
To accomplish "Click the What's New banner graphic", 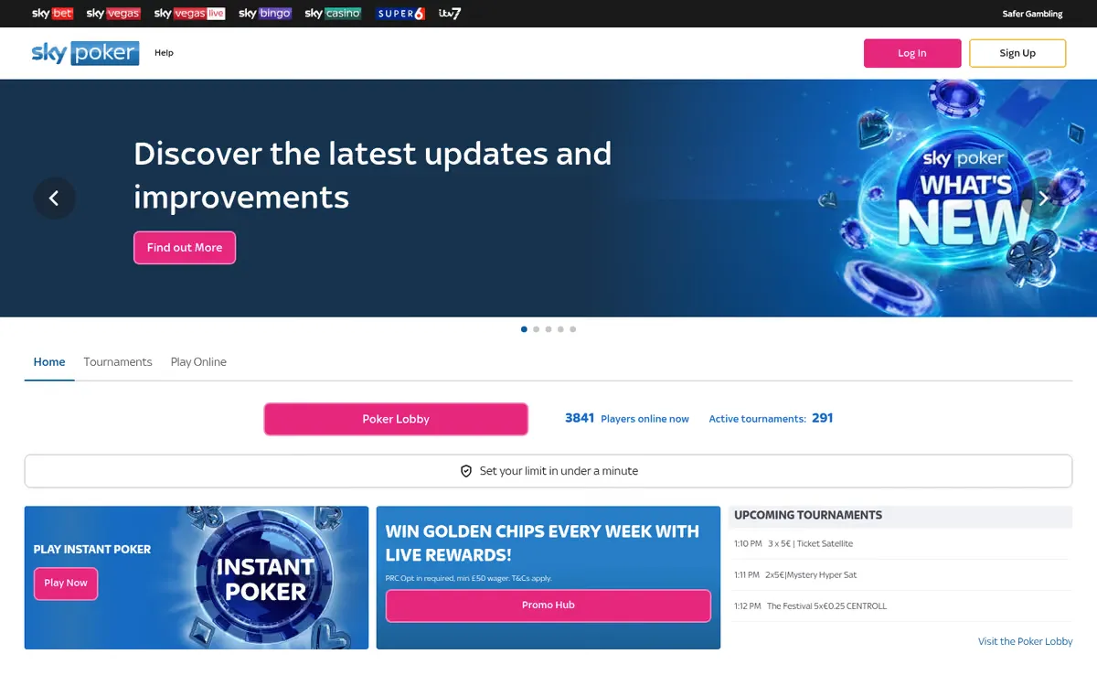I will 964,198.
